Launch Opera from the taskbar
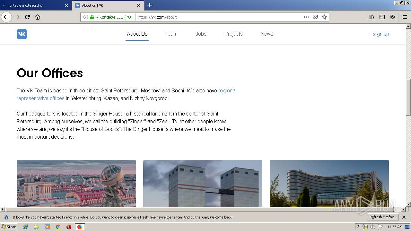The width and height of the screenshot is (411, 231). coord(69,227)
